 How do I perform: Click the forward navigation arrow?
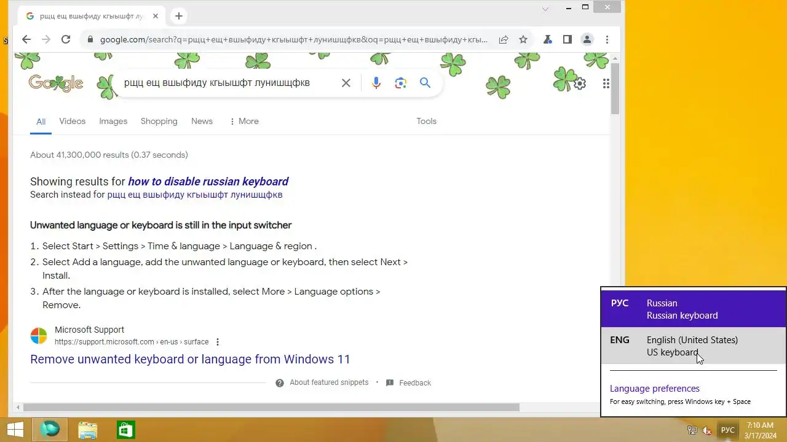point(45,39)
